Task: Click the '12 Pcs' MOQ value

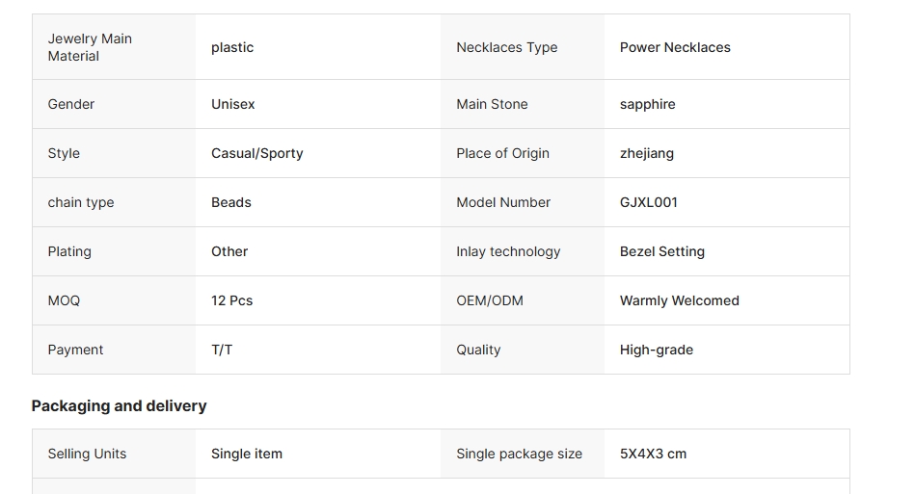Action: pyautogui.click(x=231, y=300)
